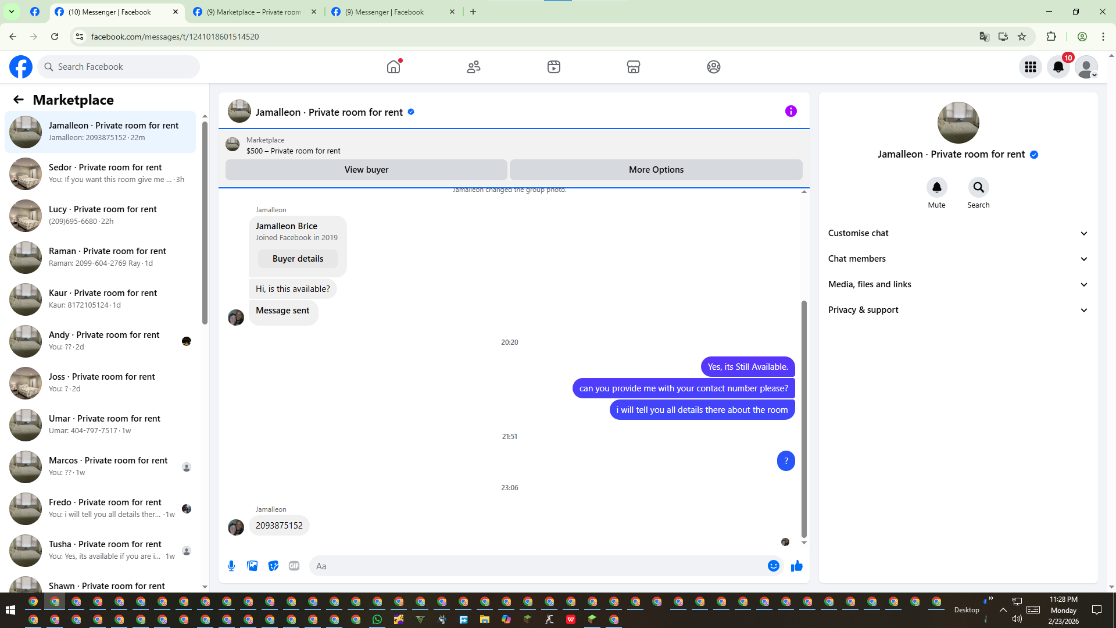Image resolution: width=1116 pixels, height=628 pixels.
Task: Send a thumbs up like
Action: pyautogui.click(x=796, y=566)
